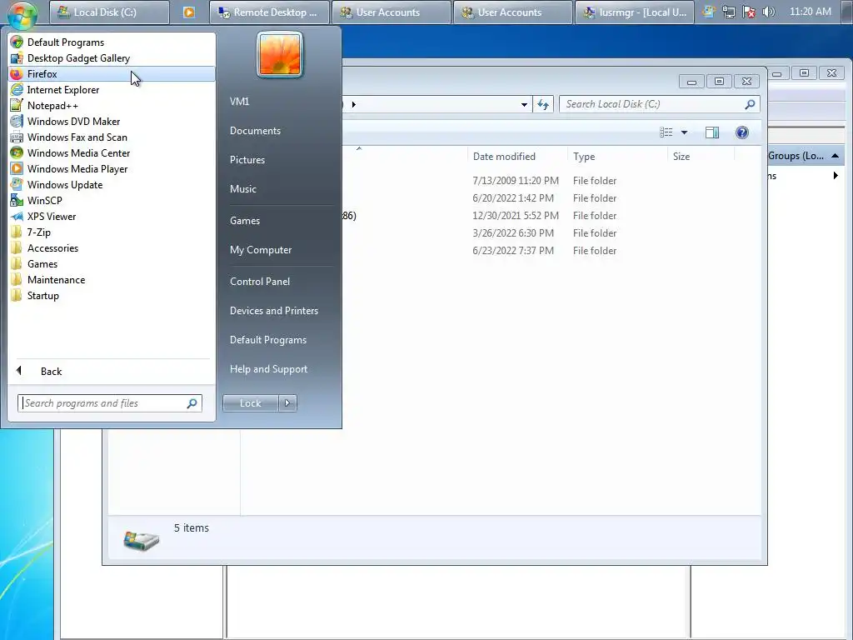Switch to the lusrmgr taskbar window
This screenshot has height=640, width=853.
point(634,12)
